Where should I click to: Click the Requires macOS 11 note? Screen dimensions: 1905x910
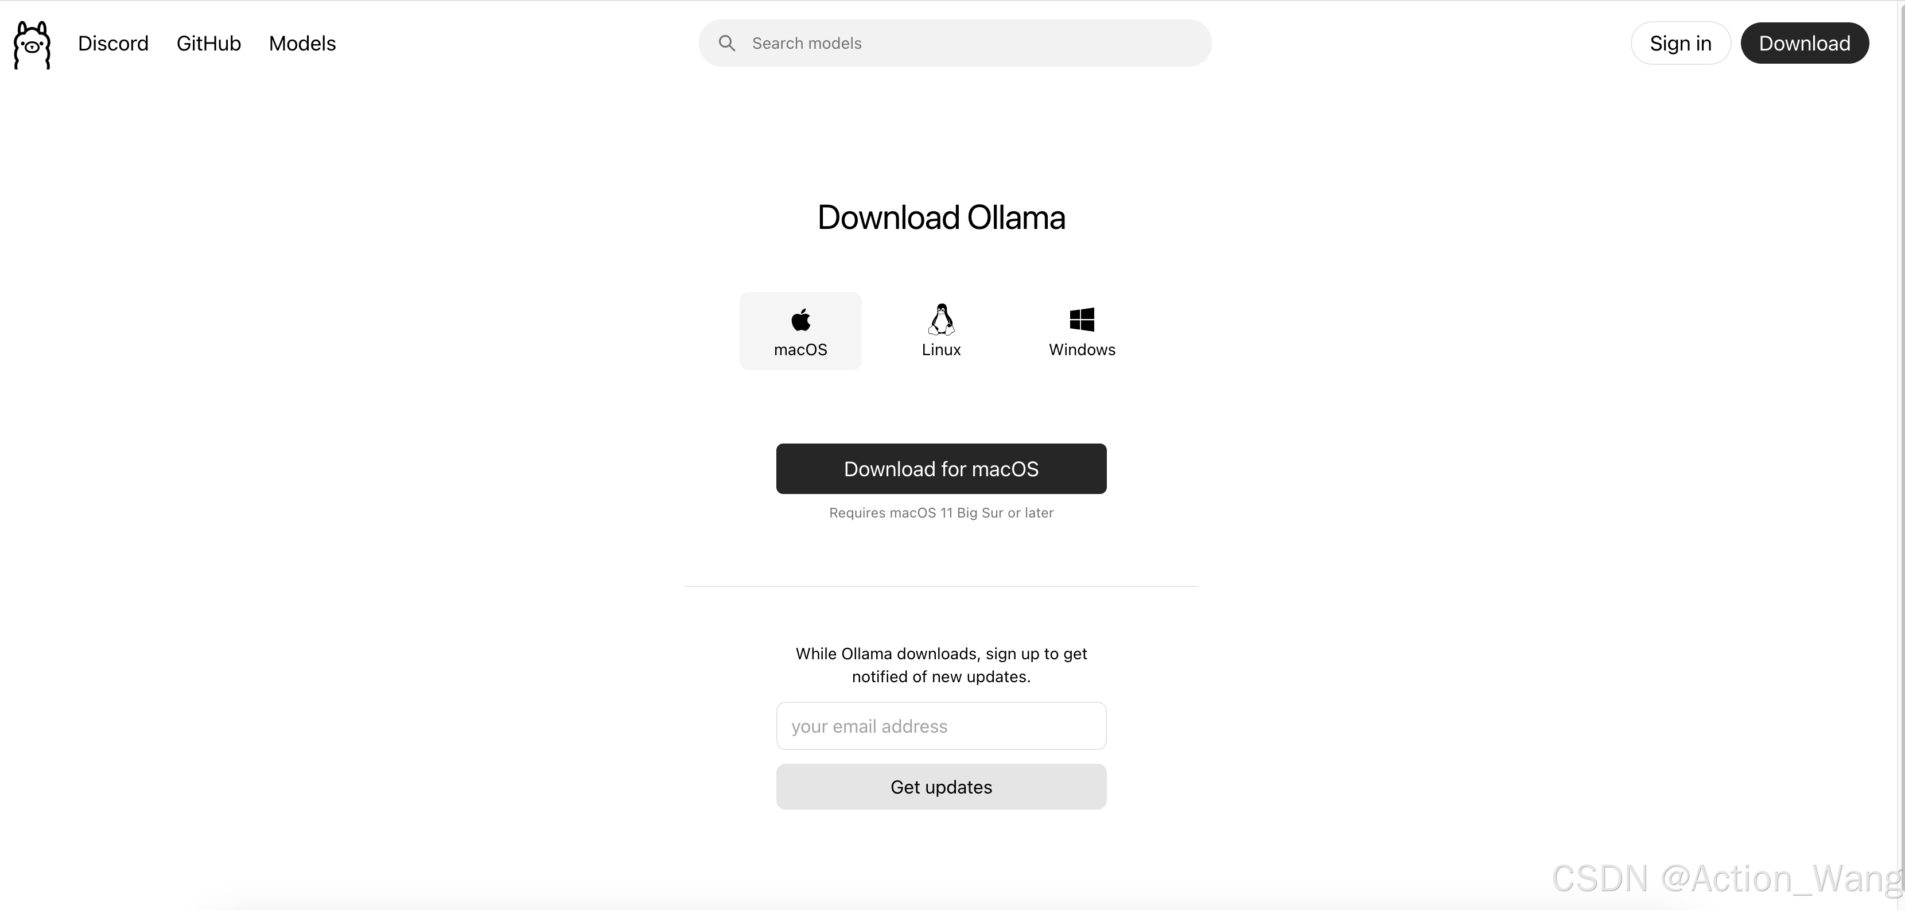942,513
